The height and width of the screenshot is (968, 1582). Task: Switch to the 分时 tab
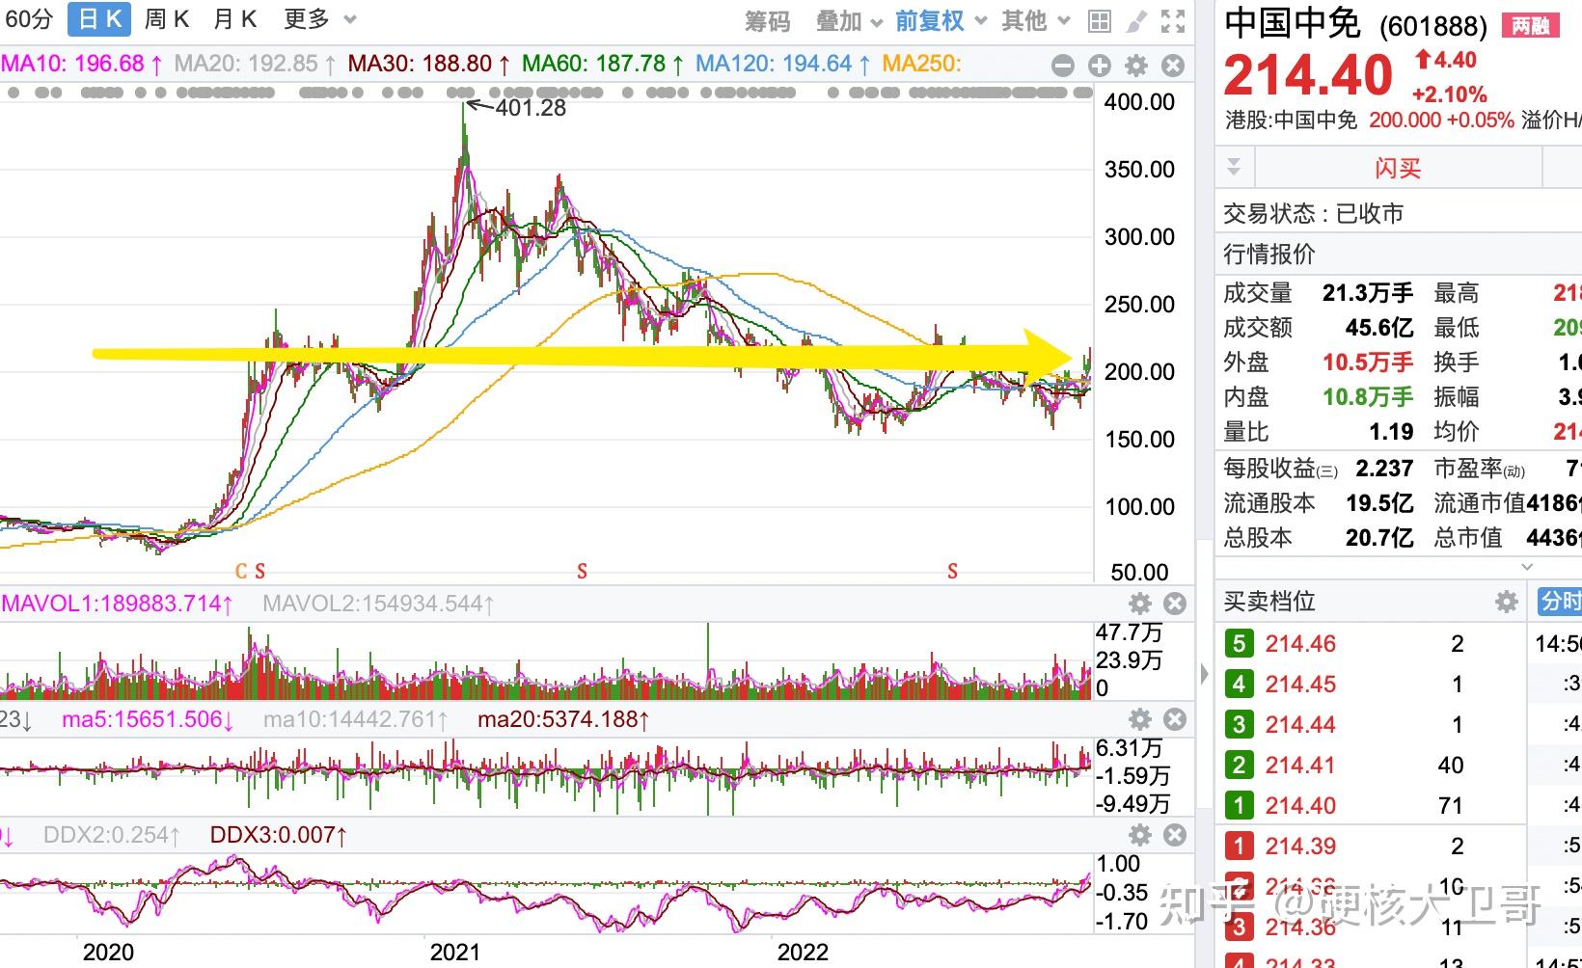tap(1560, 602)
